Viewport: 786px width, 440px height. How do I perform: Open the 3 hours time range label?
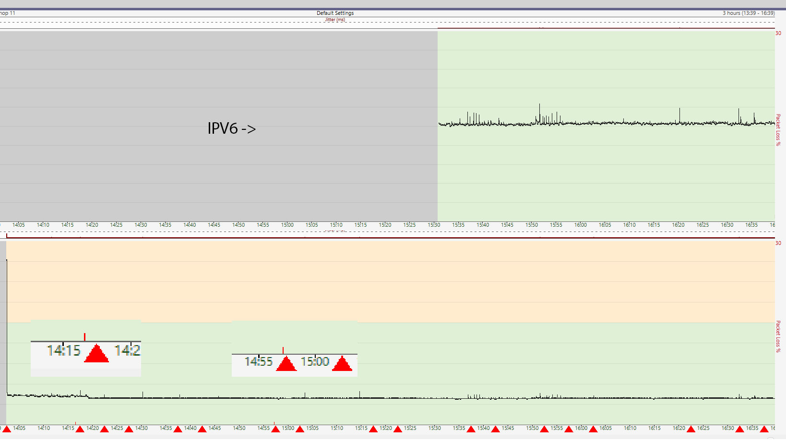[749, 13]
